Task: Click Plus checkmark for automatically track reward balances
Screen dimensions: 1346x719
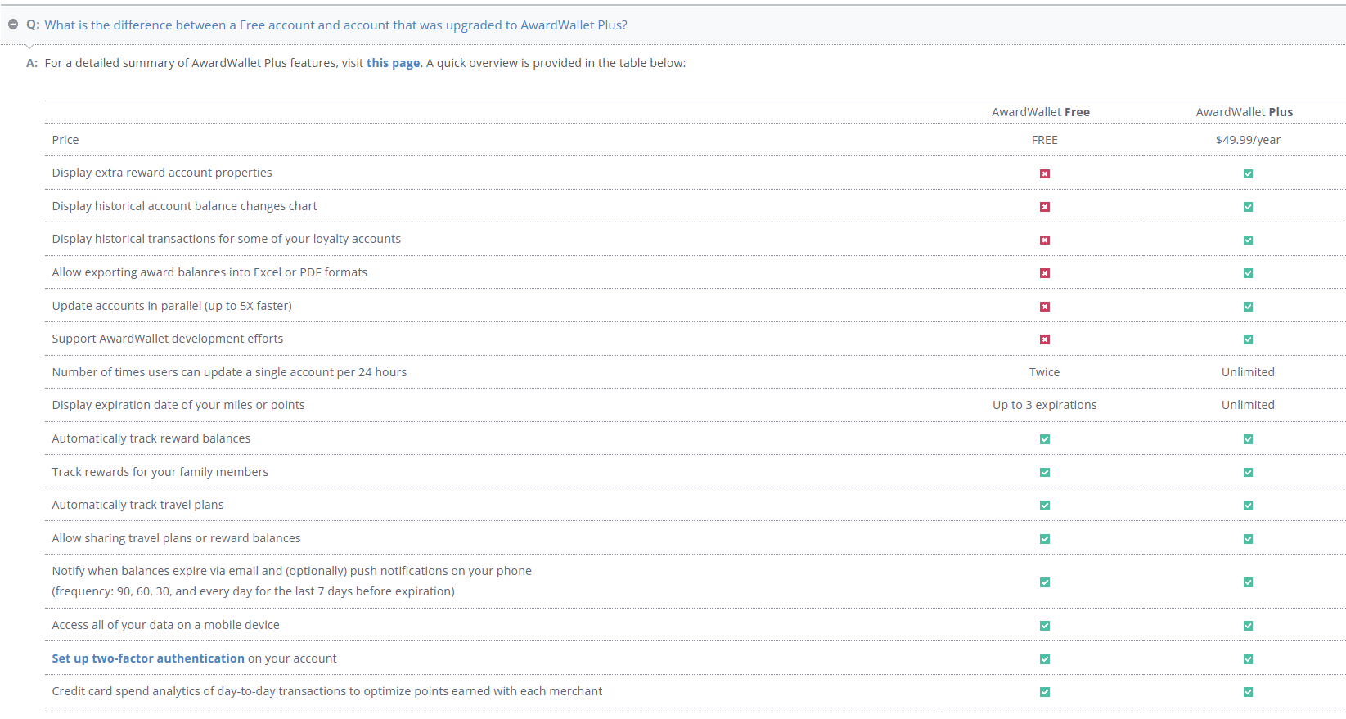Action: [1248, 439]
